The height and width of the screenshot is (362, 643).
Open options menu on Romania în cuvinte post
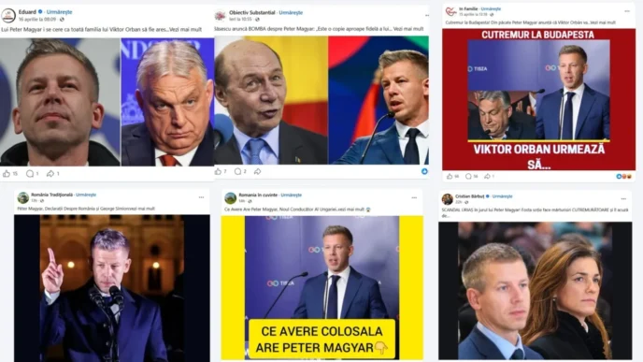click(414, 197)
